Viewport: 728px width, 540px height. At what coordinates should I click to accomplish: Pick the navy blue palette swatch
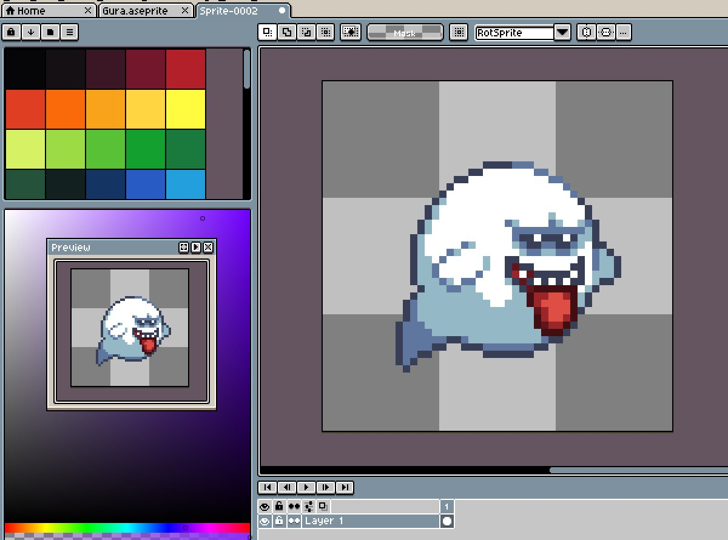[x=106, y=184]
